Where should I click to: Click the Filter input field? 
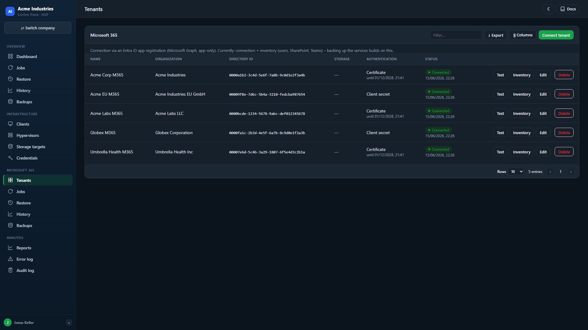click(456, 35)
